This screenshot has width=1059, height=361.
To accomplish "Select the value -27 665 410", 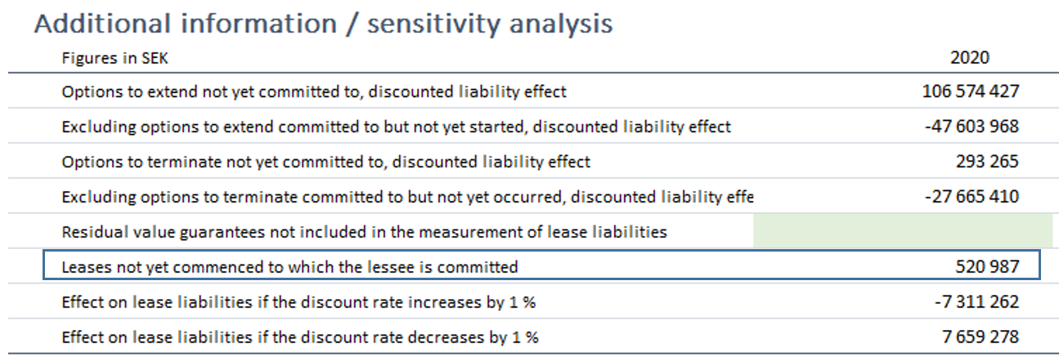I will coord(972,196).
